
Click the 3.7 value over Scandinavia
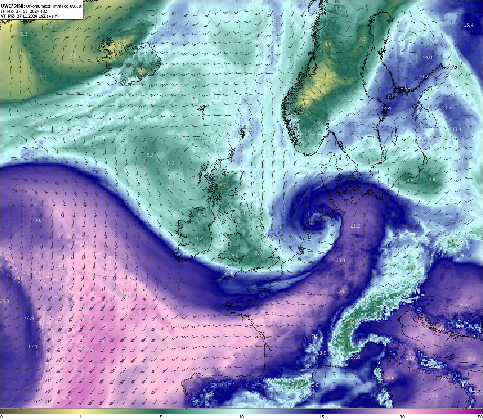tap(363, 40)
